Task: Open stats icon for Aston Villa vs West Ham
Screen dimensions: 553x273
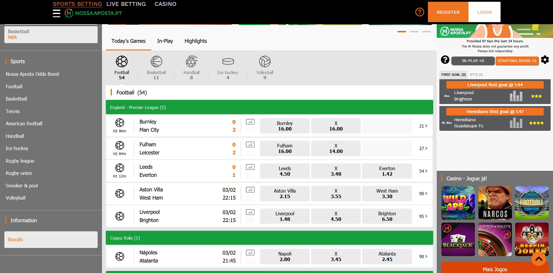Action: tap(250, 190)
